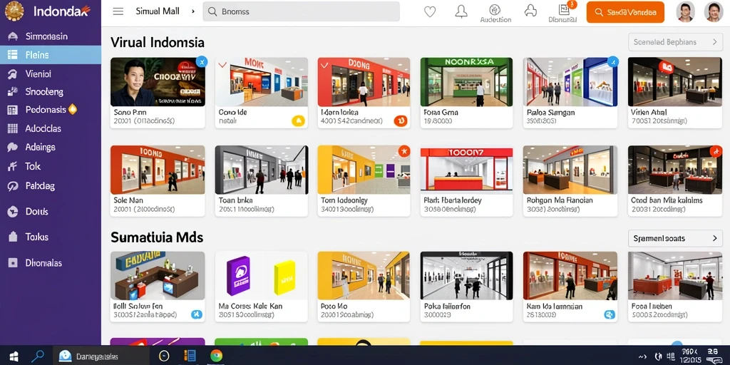Click blue badge on Kam Ida lamnoian card
The image size is (730, 365).
[610, 314]
